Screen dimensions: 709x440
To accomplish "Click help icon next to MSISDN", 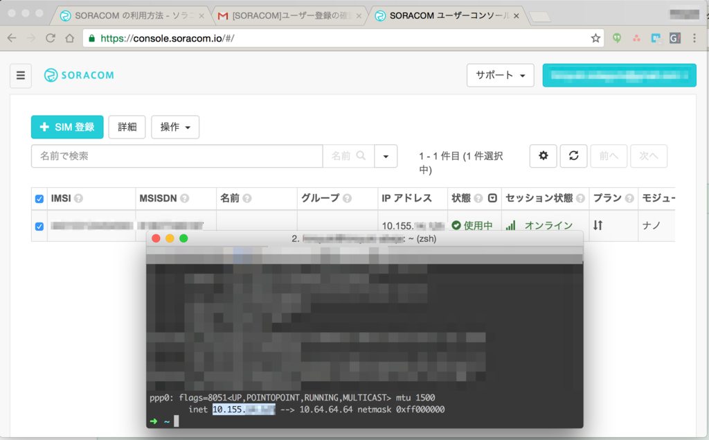I will (x=184, y=198).
